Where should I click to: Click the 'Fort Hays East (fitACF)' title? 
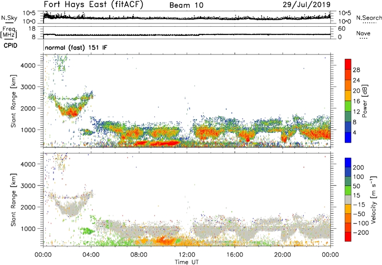tap(93, 4)
